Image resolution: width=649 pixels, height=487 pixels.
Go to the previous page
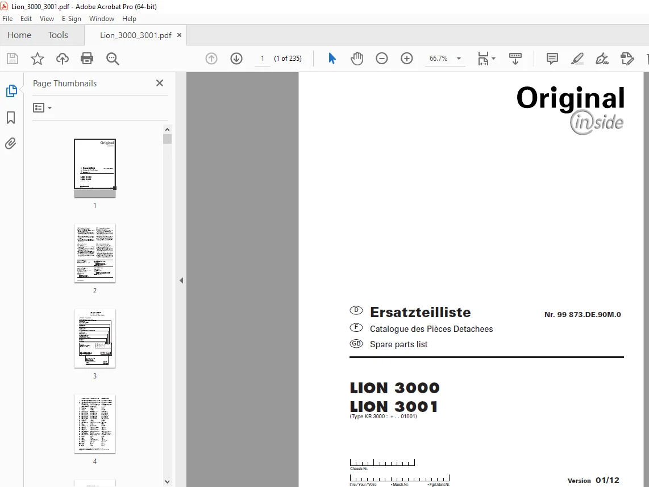(211, 59)
